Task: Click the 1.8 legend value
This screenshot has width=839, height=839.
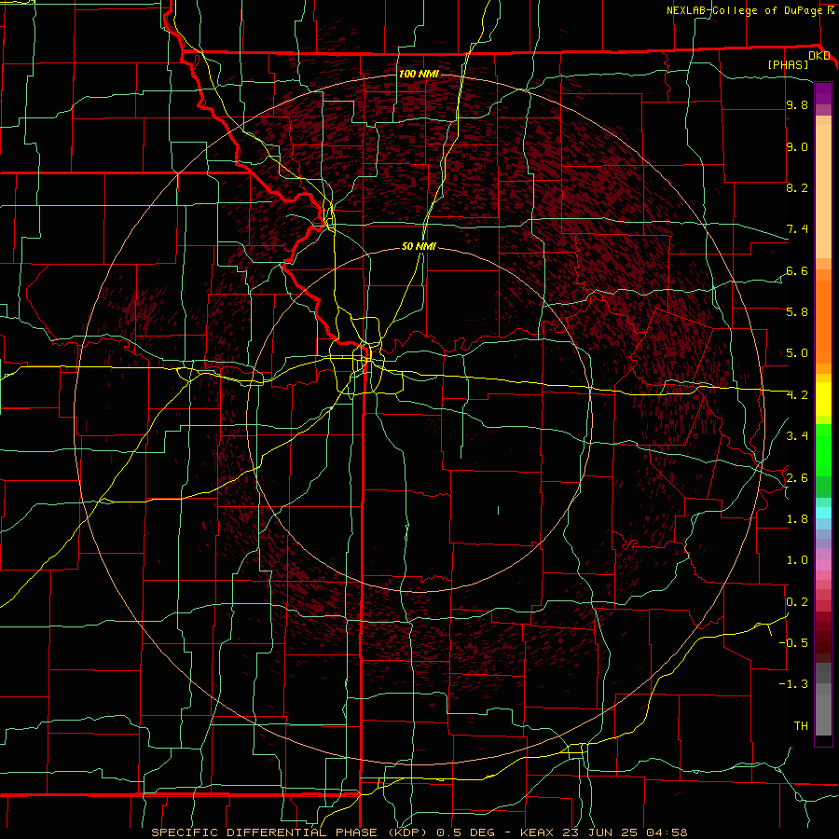Action: click(x=797, y=519)
